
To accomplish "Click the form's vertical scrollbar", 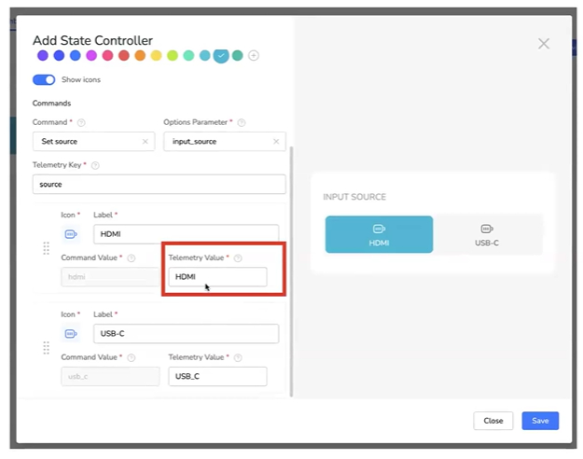I will coord(291,271).
